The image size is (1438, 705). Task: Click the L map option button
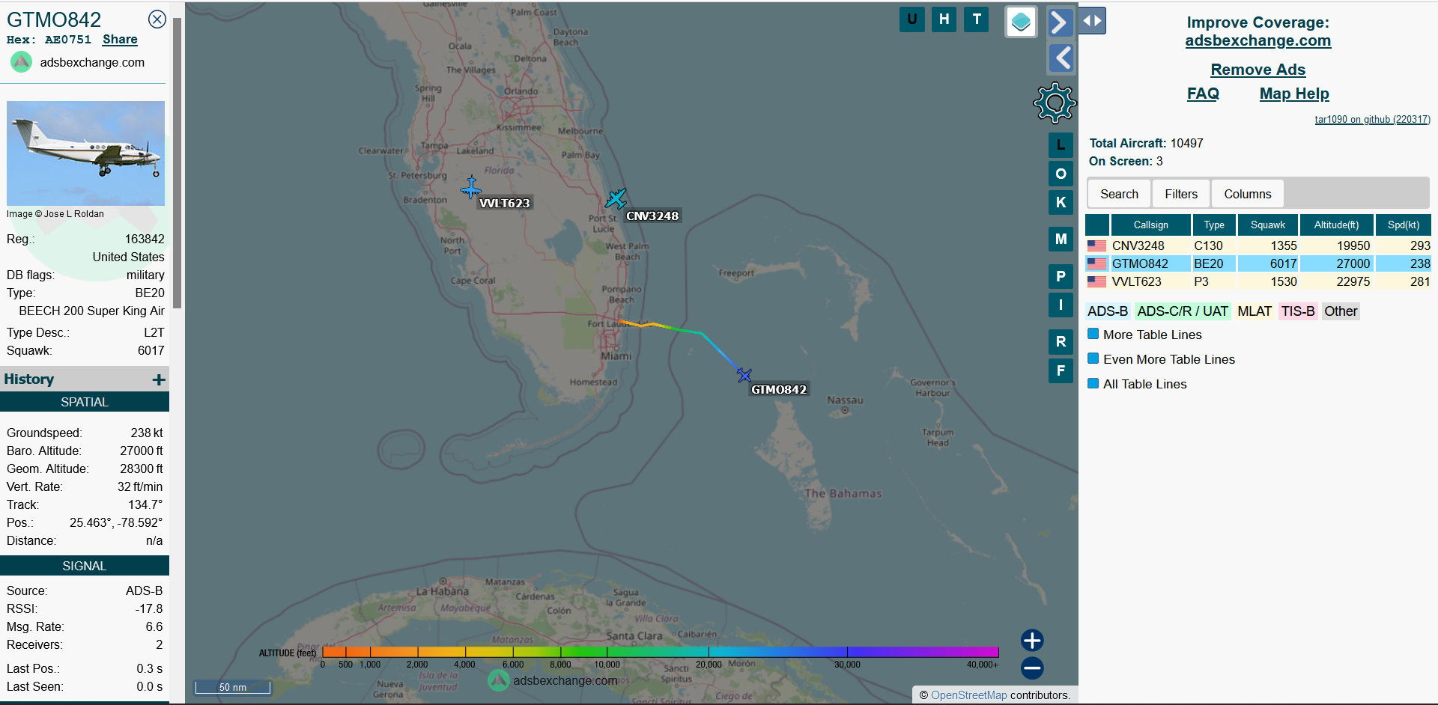(x=1061, y=145)
